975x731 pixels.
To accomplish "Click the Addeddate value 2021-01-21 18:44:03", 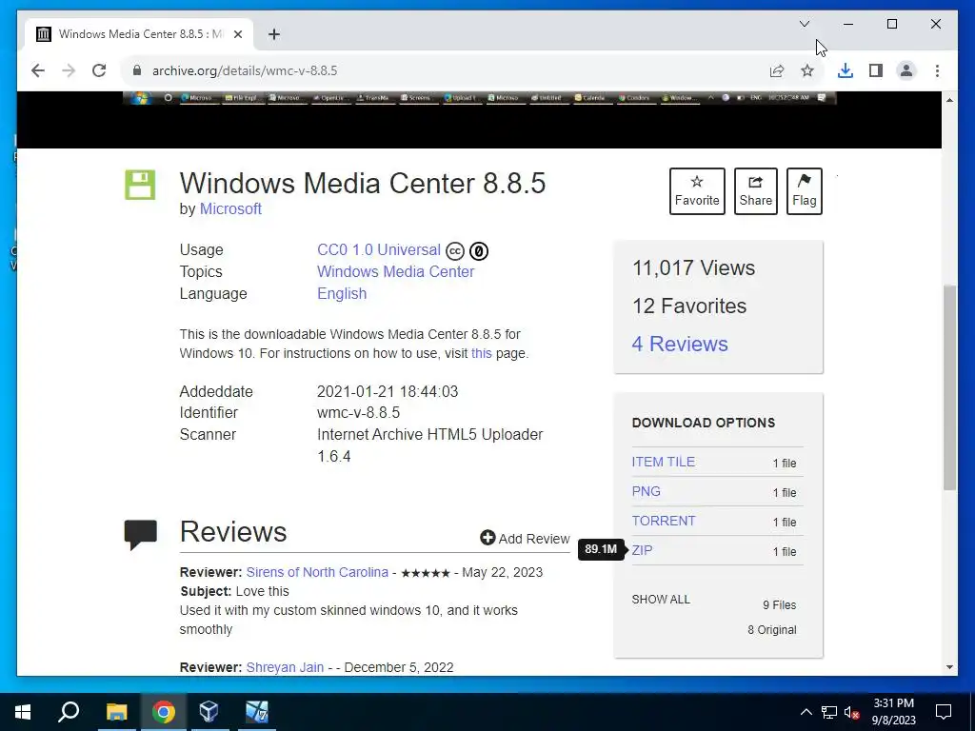I will coord(388,391).
